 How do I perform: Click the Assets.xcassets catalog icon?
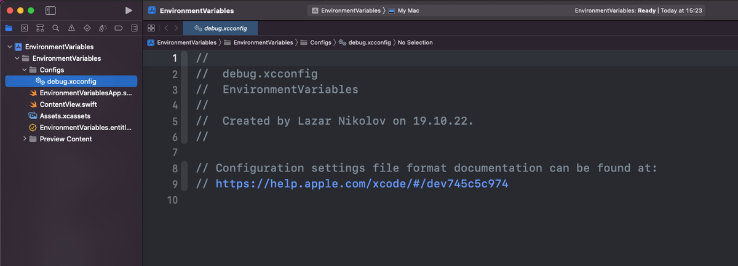(x=33, y=115)
